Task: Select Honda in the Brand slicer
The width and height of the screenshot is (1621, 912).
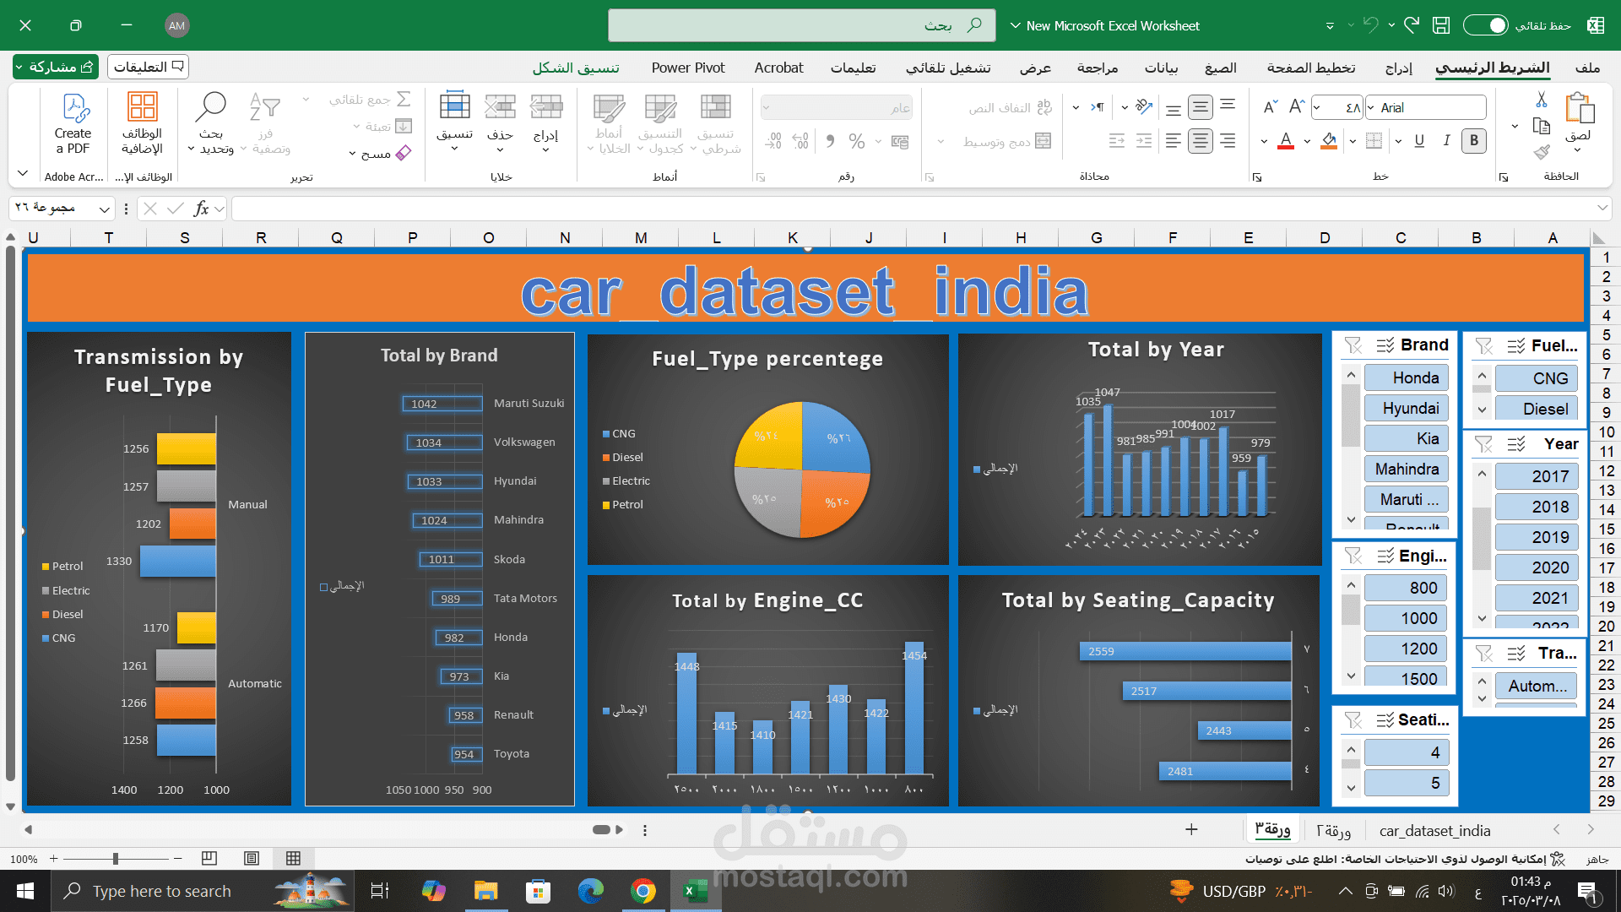Action: coord(1407,377)
